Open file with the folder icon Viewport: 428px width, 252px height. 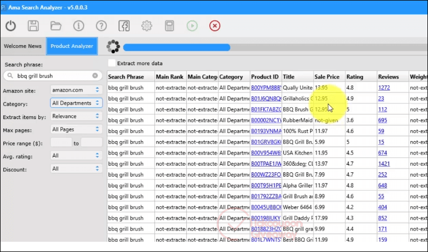pos(56,26)
